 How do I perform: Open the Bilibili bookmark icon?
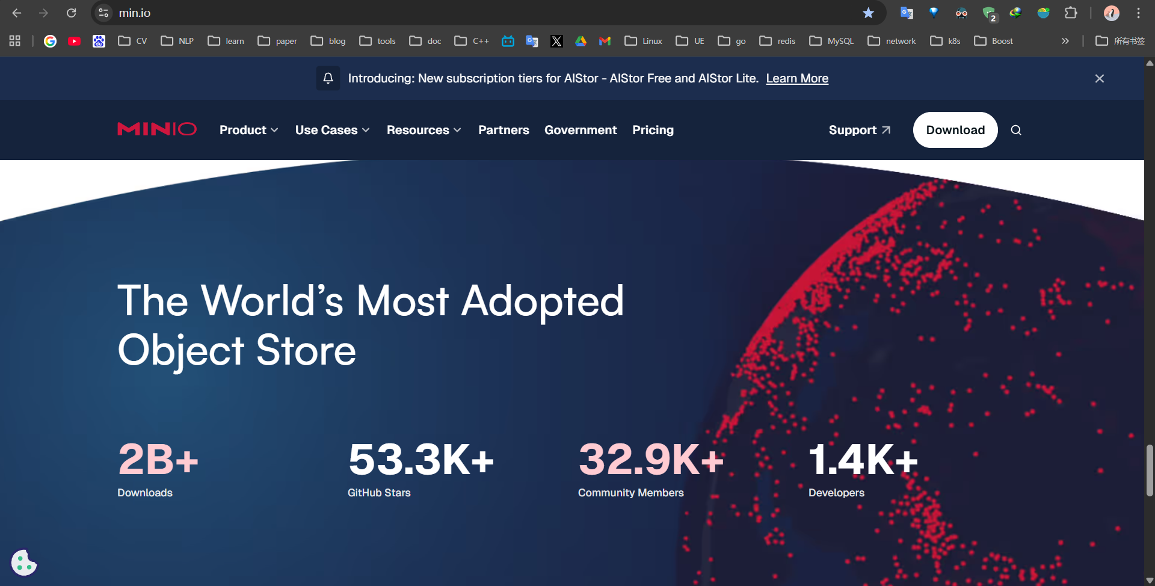click(508, 41)
